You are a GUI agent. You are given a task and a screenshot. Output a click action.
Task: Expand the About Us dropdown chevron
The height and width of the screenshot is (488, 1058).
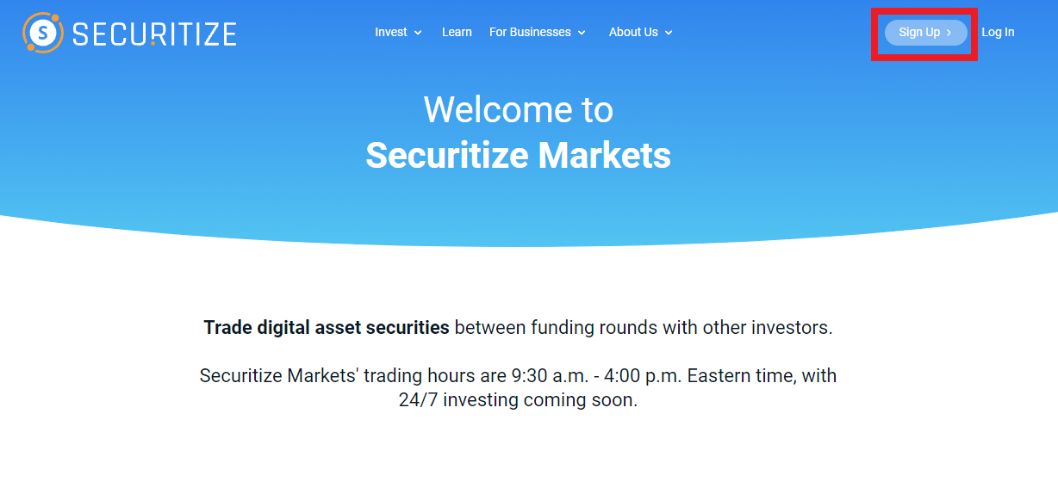click(669, 33)
